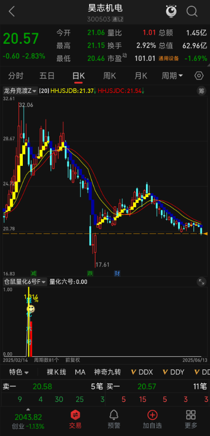Expand indicator panel with fullscreen arrows icon
This screenshot has height=436, width=210.
pyautogui.click(x=201, y=282)
